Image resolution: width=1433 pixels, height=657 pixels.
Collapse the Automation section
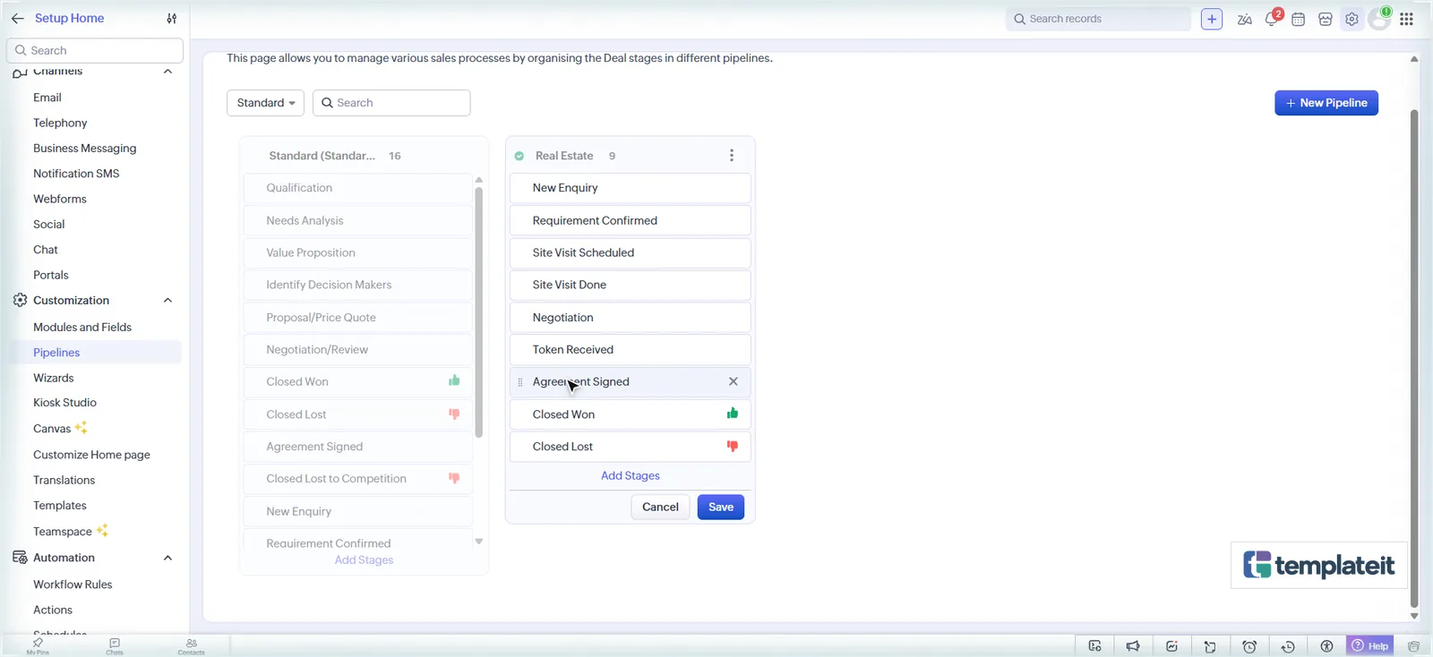[x=167, y=558]
